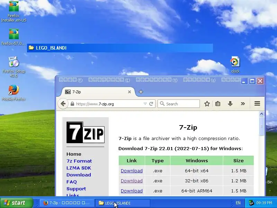
Task: Click the padlock site identity icon
Action: point(72,104)
